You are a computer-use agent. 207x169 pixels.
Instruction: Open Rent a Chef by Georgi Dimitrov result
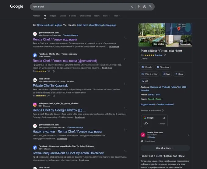point(59,110)
